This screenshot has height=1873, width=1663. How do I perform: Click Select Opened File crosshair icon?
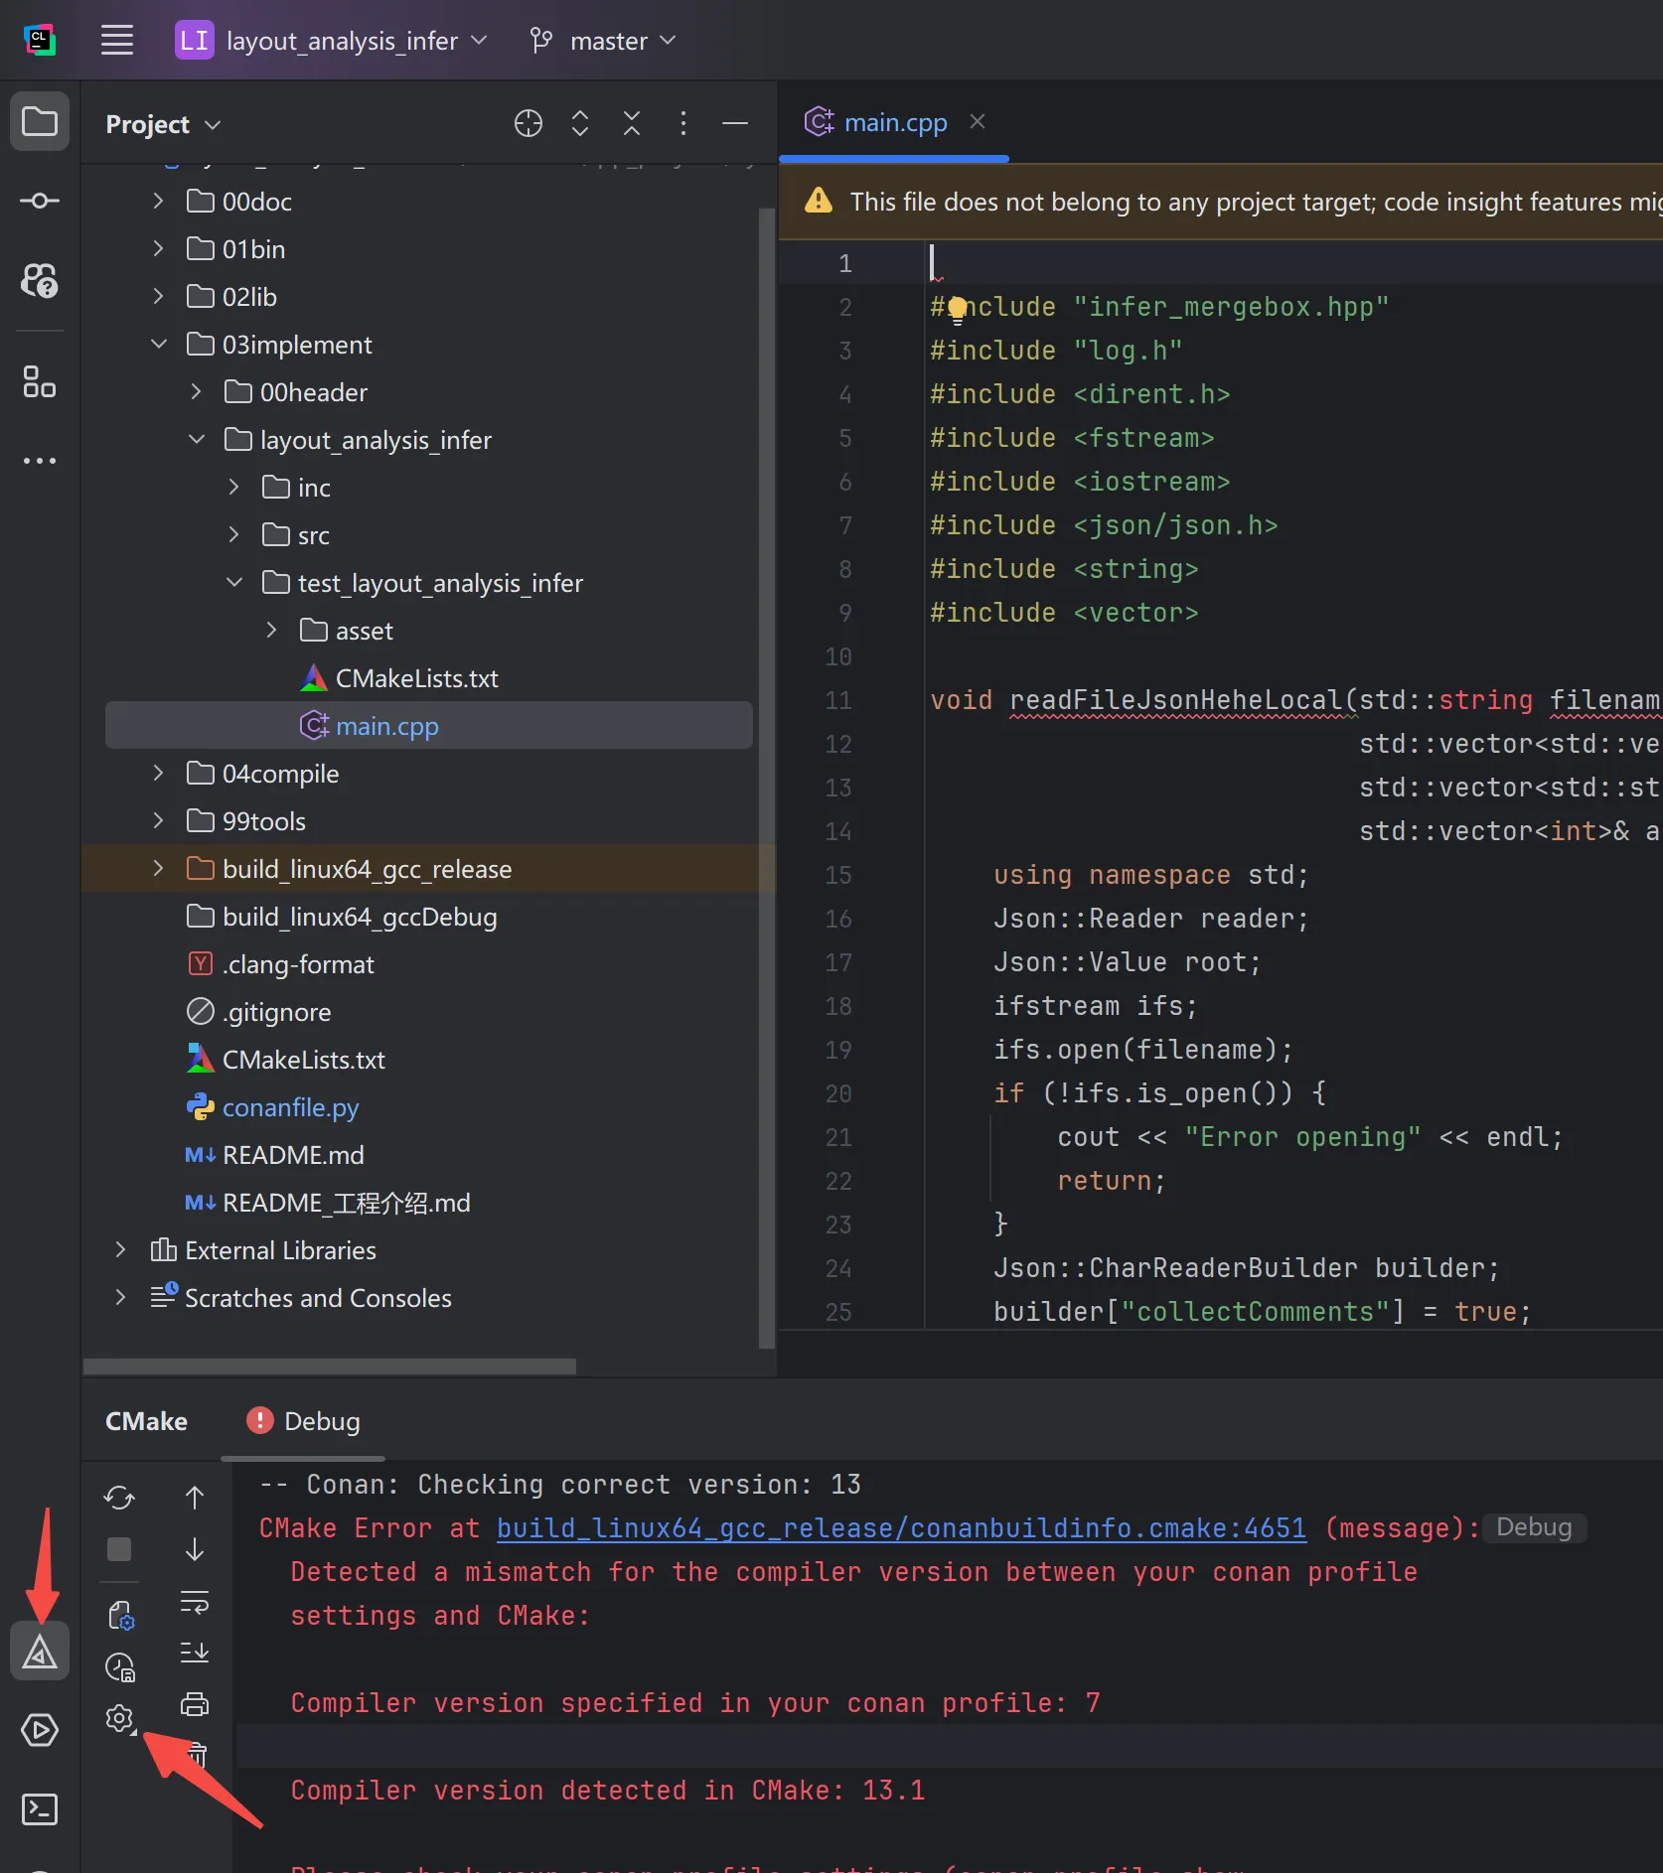[x=529, y=123]
